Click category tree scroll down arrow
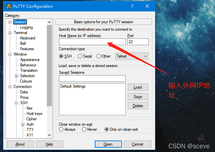 (49, 135)
